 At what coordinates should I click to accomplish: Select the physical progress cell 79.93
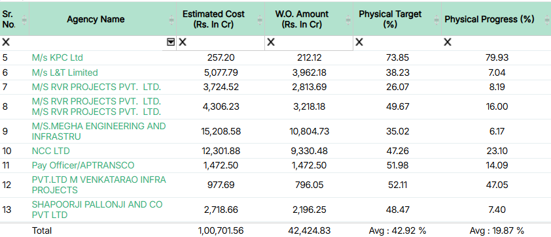(497, 57)
